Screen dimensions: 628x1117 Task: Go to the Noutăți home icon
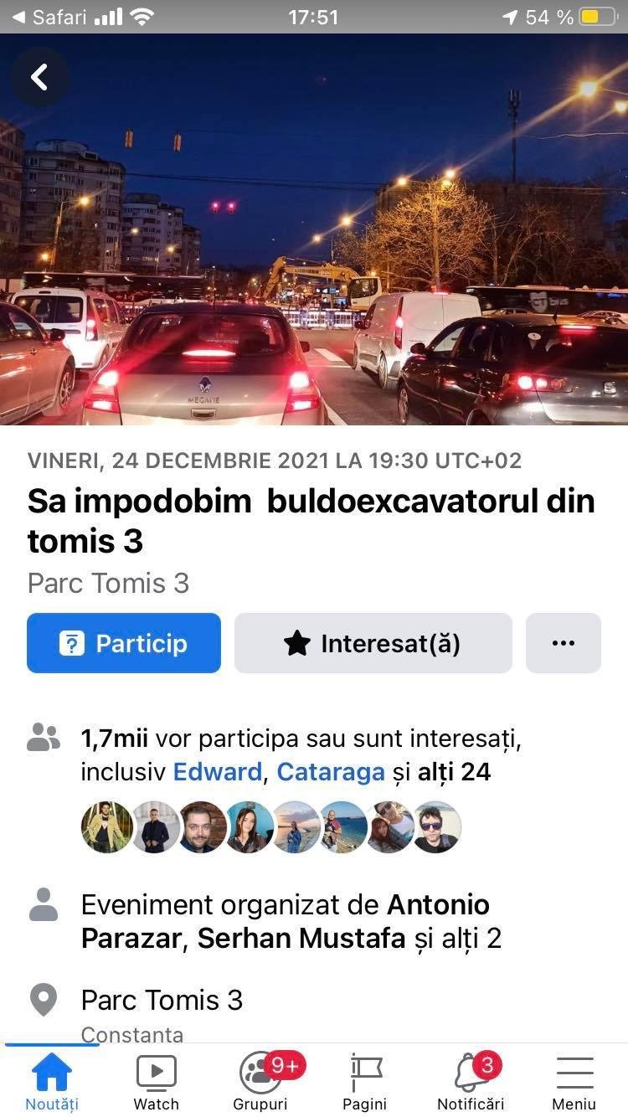[x=51, y=1072]
